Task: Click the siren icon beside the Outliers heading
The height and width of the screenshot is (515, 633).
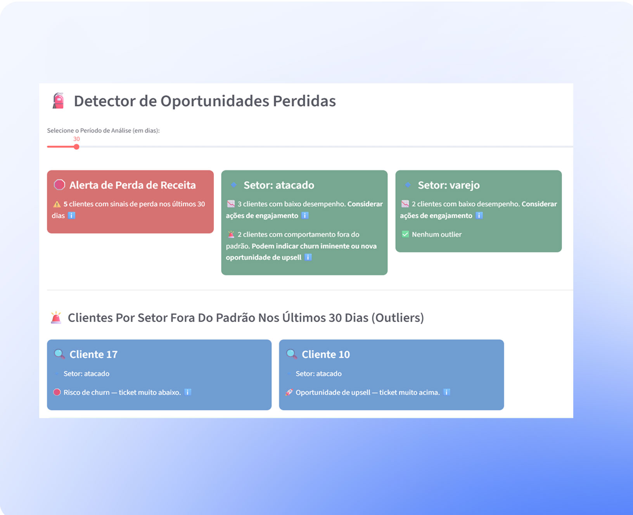Action: pos(56,317)
